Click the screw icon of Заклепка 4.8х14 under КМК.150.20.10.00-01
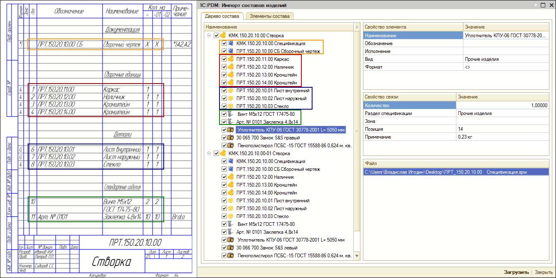The image size is (556, 278). 231,232
